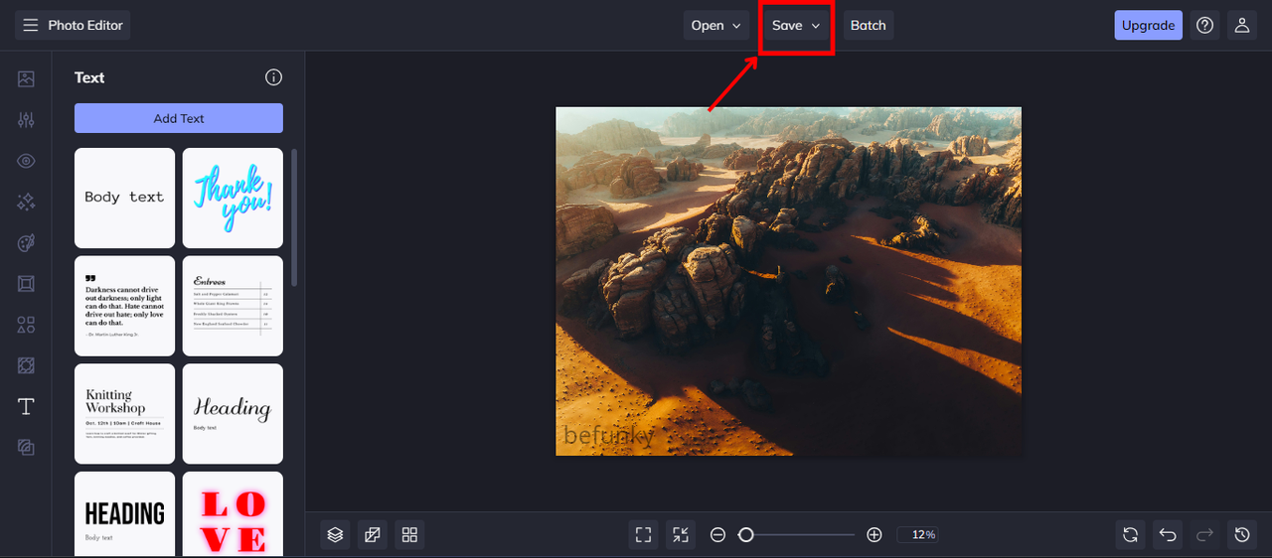Image resolution: width=1272 pixels, height=558 pixels.
Task: Open the Image Manager sidebar icon
Action: pos(26,79)
